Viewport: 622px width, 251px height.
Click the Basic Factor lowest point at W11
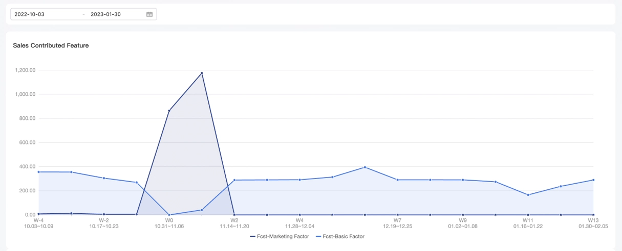528,195
